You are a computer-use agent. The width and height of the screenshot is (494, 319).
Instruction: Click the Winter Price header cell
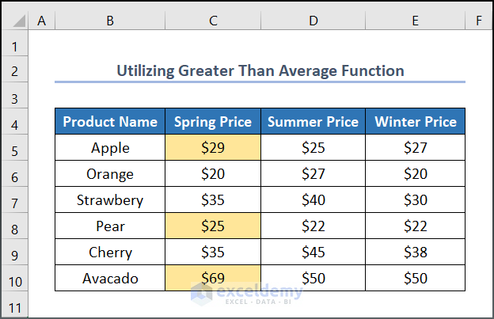415,122
